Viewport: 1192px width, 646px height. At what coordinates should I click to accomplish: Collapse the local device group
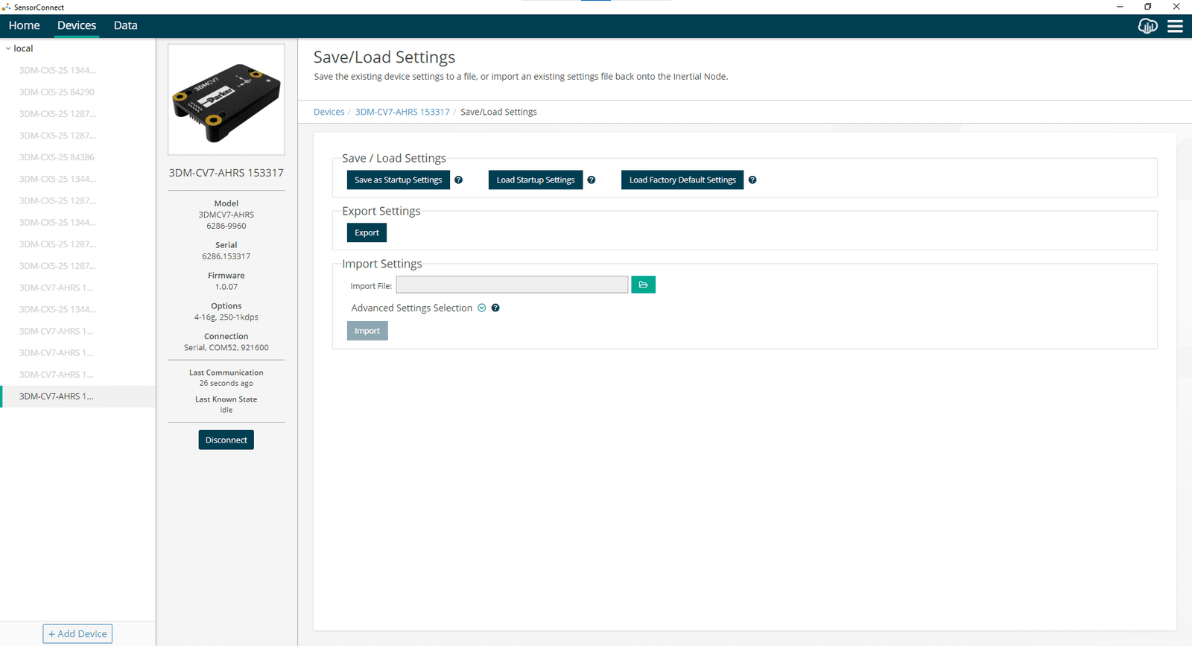click(8, 48)
